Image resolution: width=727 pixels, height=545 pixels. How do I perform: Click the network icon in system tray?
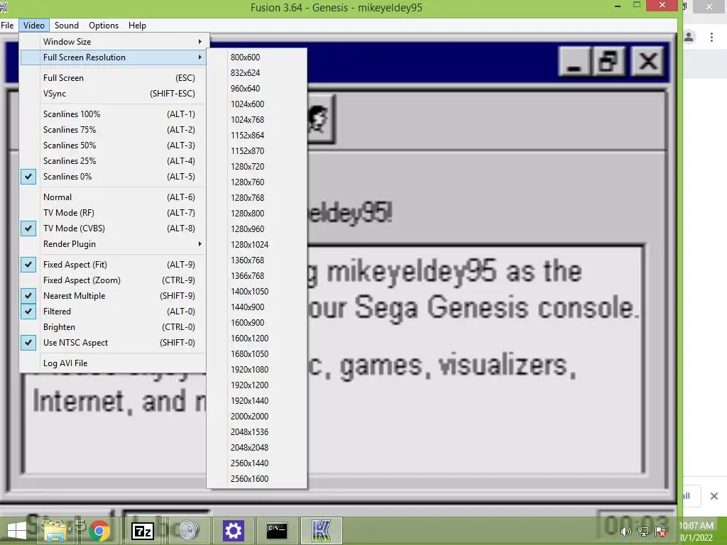643,532
